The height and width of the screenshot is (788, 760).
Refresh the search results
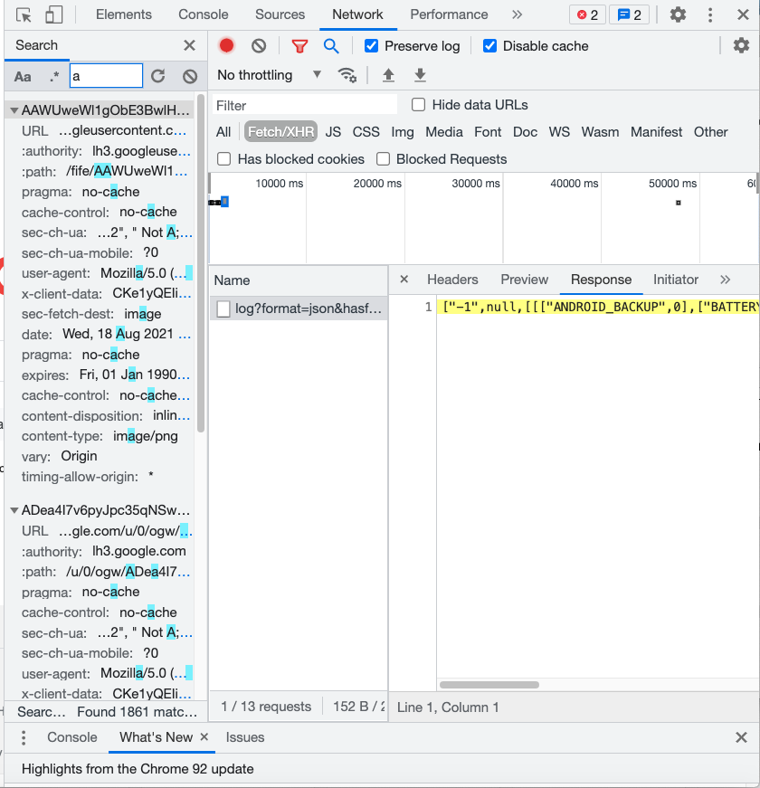[x=158, y=76]
